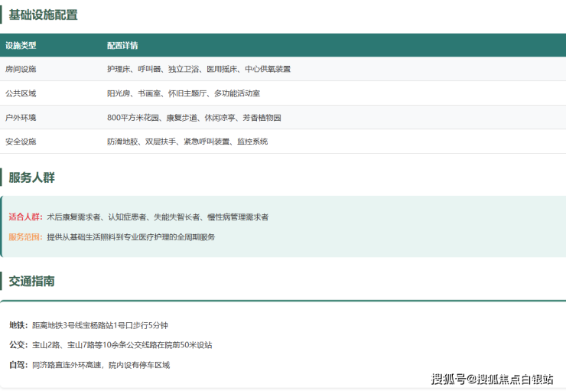Click the 防滑地胶、双层扶手 safety details
Screen dimensions: 566x391
click(x=187, y=142)
